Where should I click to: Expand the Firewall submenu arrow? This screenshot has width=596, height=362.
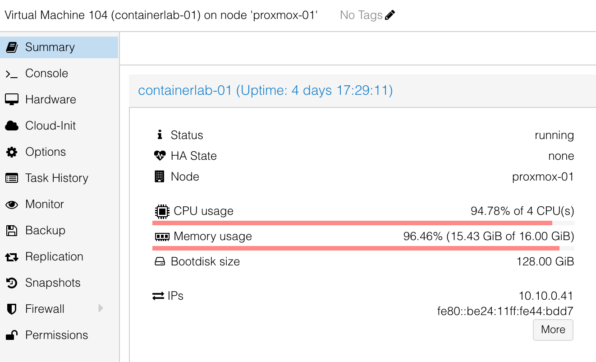tap(101, 309)
